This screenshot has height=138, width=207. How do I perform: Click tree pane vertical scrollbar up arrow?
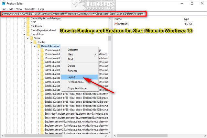pos(110,18)
